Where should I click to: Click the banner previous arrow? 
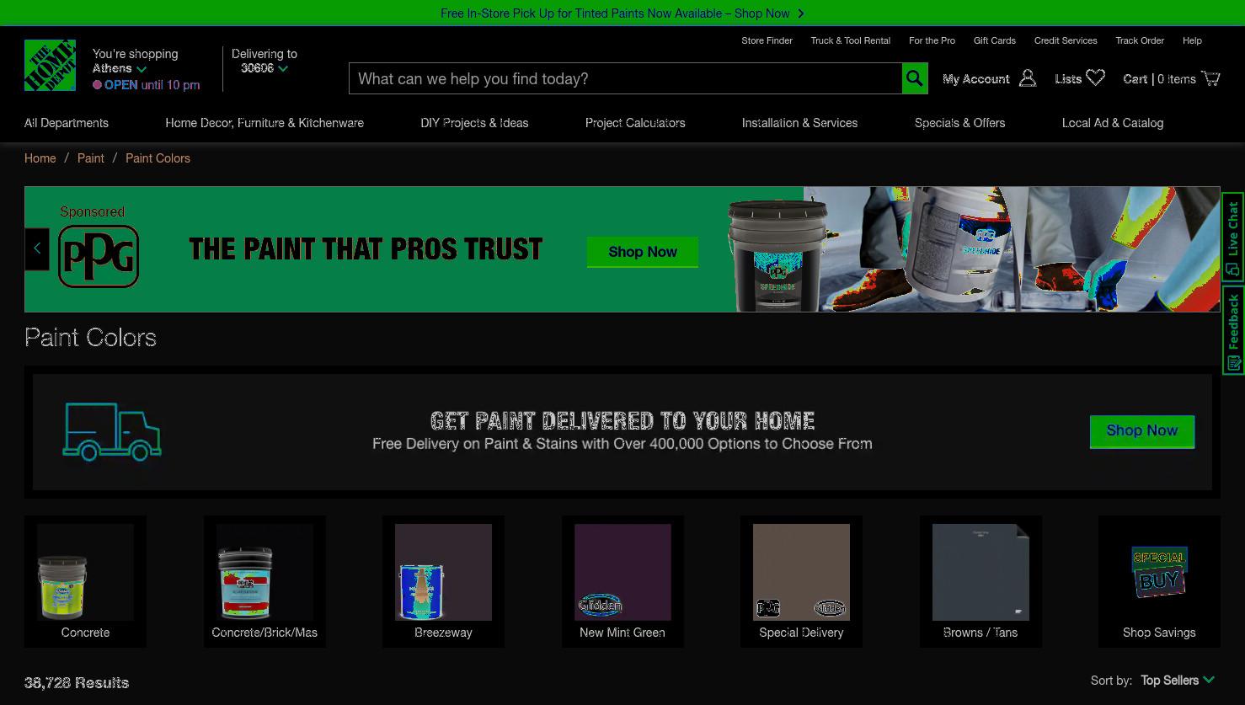(x=37, y=248)
